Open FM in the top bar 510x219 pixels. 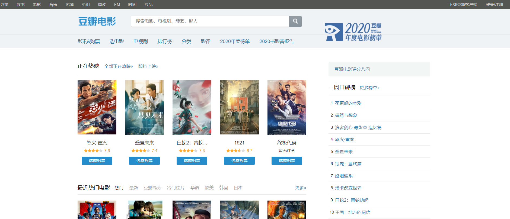117,5
